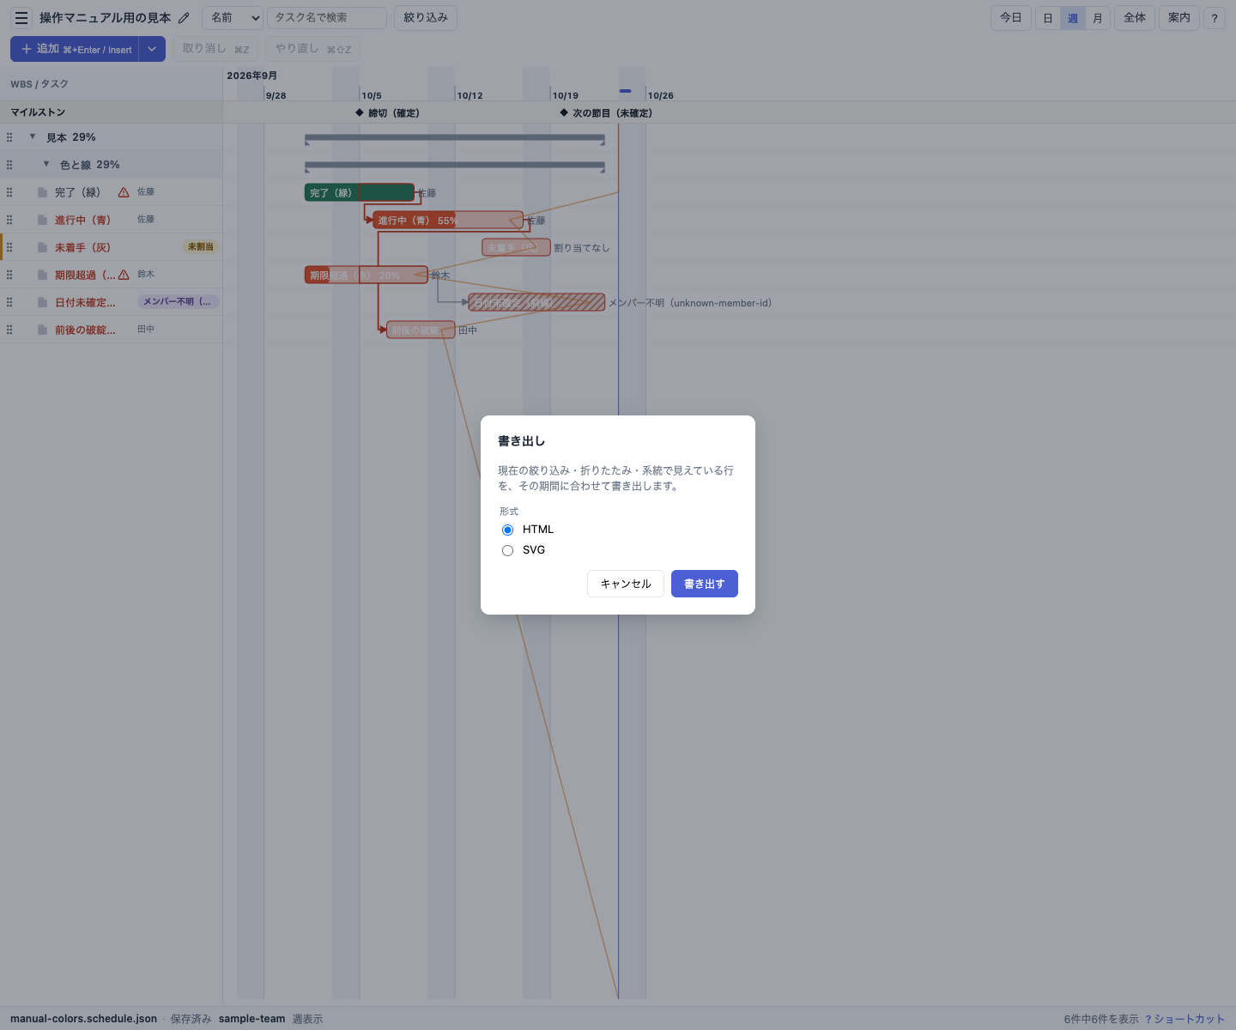Screen dimensions: 1236x1030
Task: Click file icon of 未着手（灰） task
Action: 42,247
